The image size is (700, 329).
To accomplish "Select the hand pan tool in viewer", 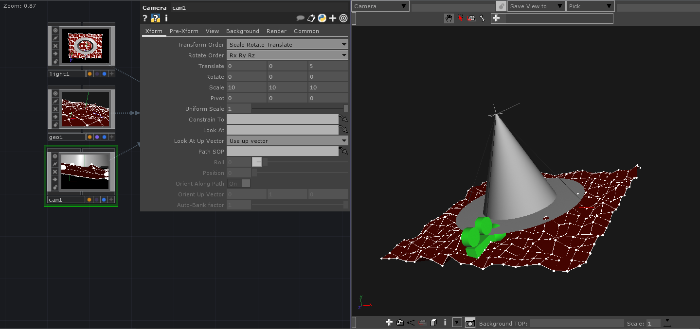I will coord(449,18).
